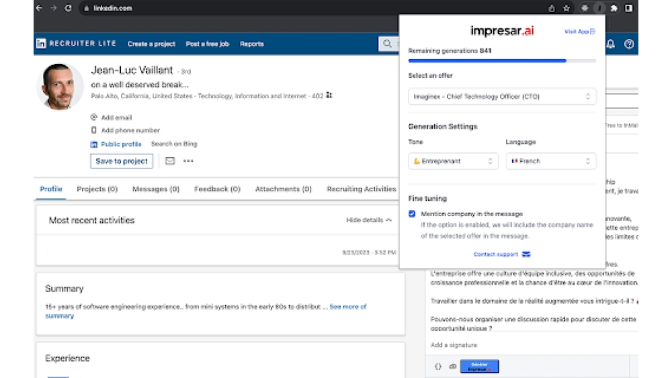Viewport: 672px width, 378px height.
Task: Click the link icon in message footer
Action: (452, 367)
